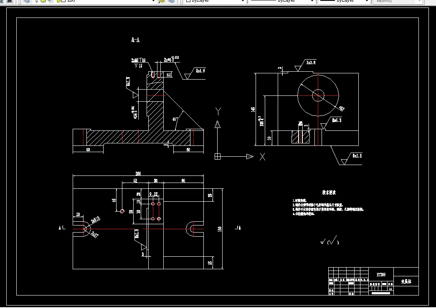Open the color ByLayer dropdown
The height and width of the screenshot is (308, 436).
[x=215, y=1]
